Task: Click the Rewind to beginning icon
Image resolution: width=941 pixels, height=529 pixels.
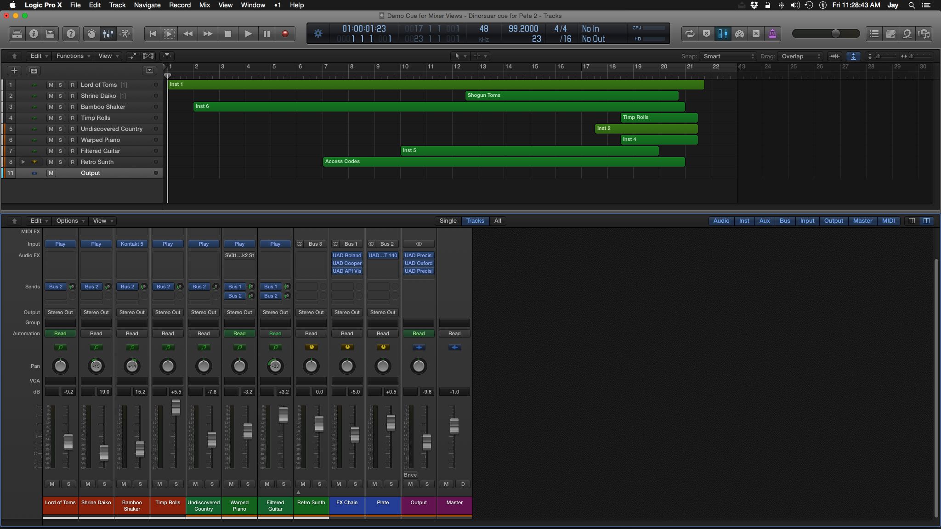Action: click(x=152, y=34)
